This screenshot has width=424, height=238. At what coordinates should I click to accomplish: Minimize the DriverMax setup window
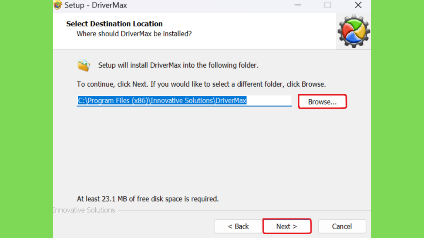(298, 5)
